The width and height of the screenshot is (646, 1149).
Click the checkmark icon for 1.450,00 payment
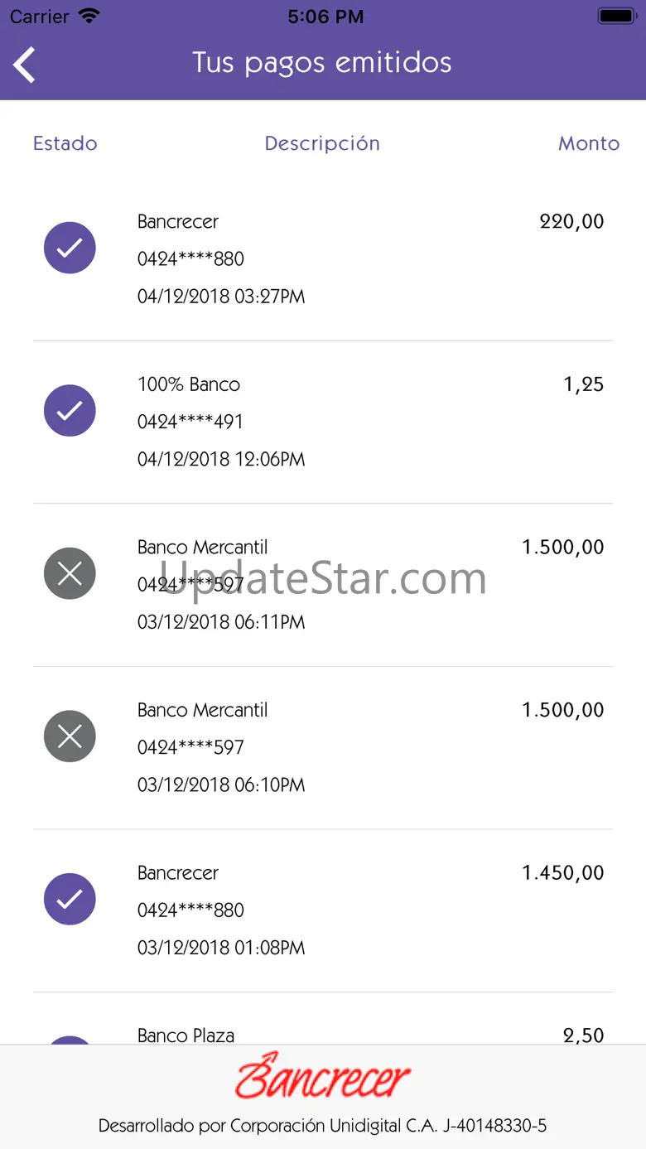click(x=70, y=899)
